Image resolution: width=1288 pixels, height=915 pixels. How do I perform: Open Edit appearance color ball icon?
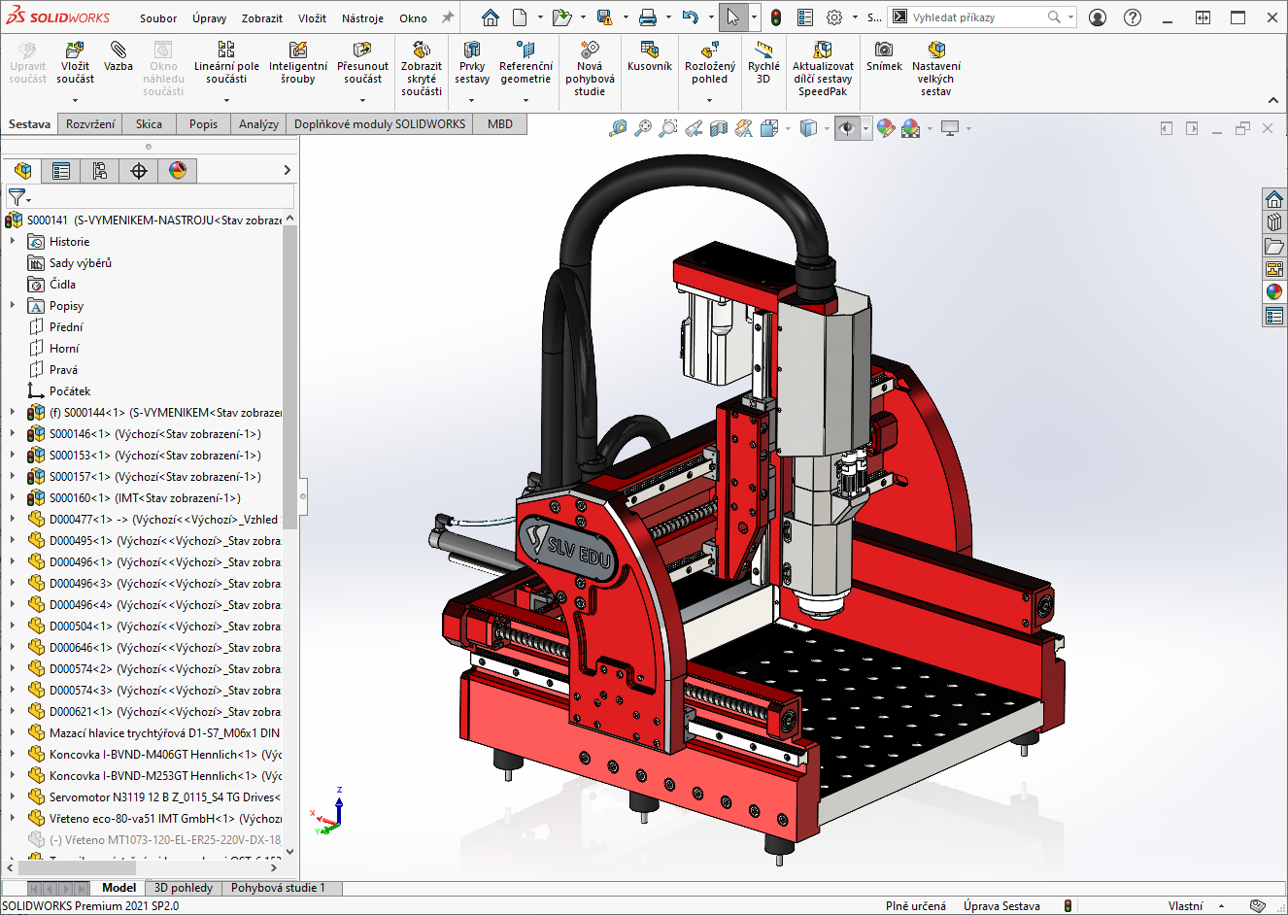[885, 128]
